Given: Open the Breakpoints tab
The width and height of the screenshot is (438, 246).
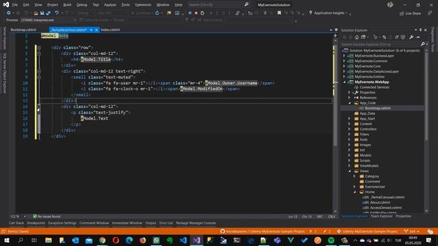Looking at the screenshot, I should (36, 223).
